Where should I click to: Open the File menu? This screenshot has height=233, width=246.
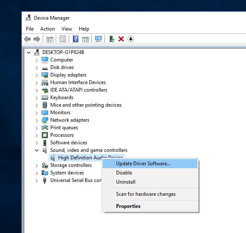point(30,29)
